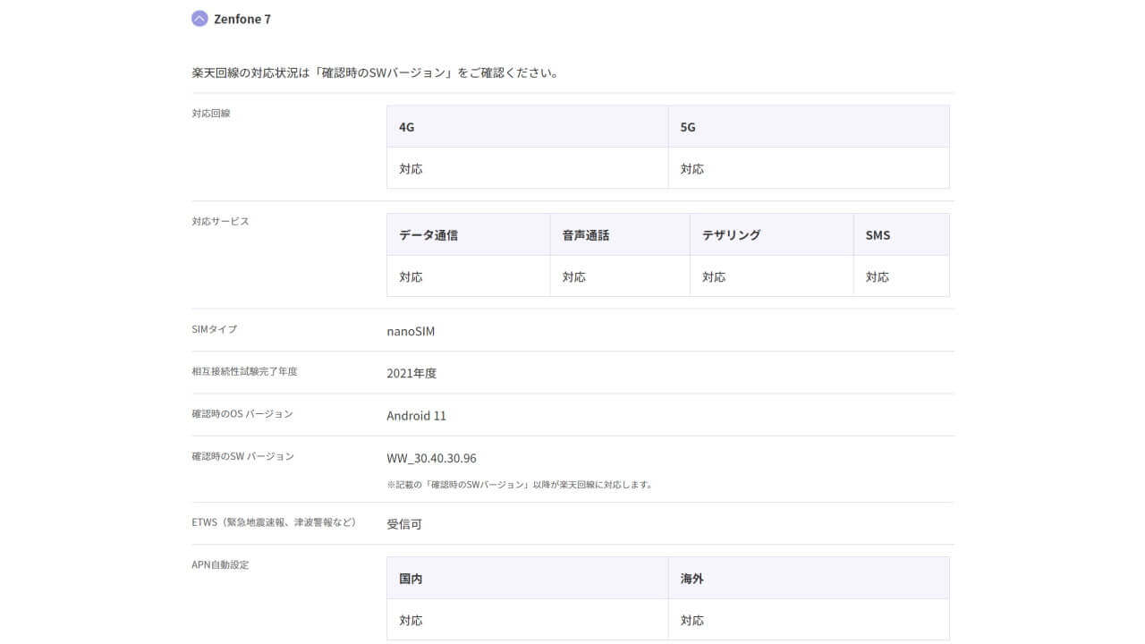
Task: Click 対応 under the 4G column
Action: click(x=411, y=168)
